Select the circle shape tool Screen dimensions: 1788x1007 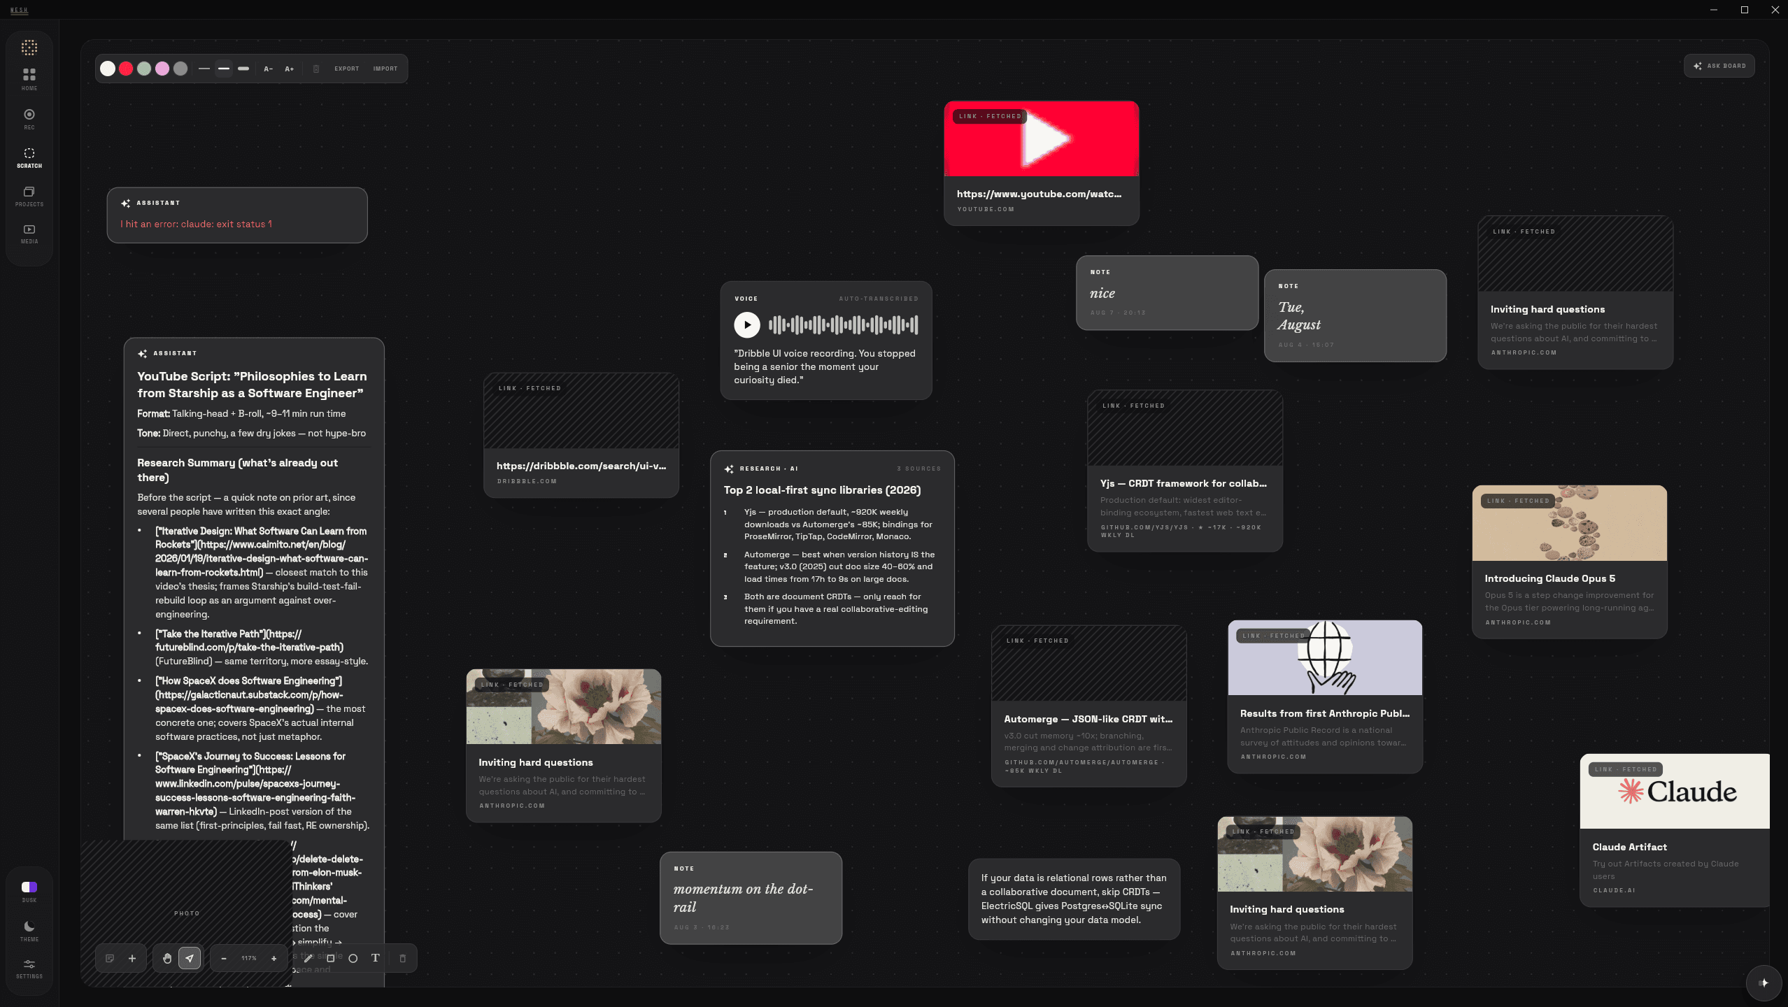(x=353, y=958)
